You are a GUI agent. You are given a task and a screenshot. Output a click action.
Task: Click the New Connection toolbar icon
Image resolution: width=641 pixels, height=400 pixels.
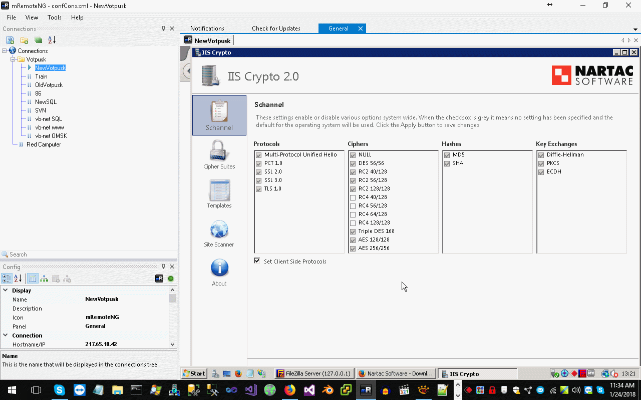point(10,40)
